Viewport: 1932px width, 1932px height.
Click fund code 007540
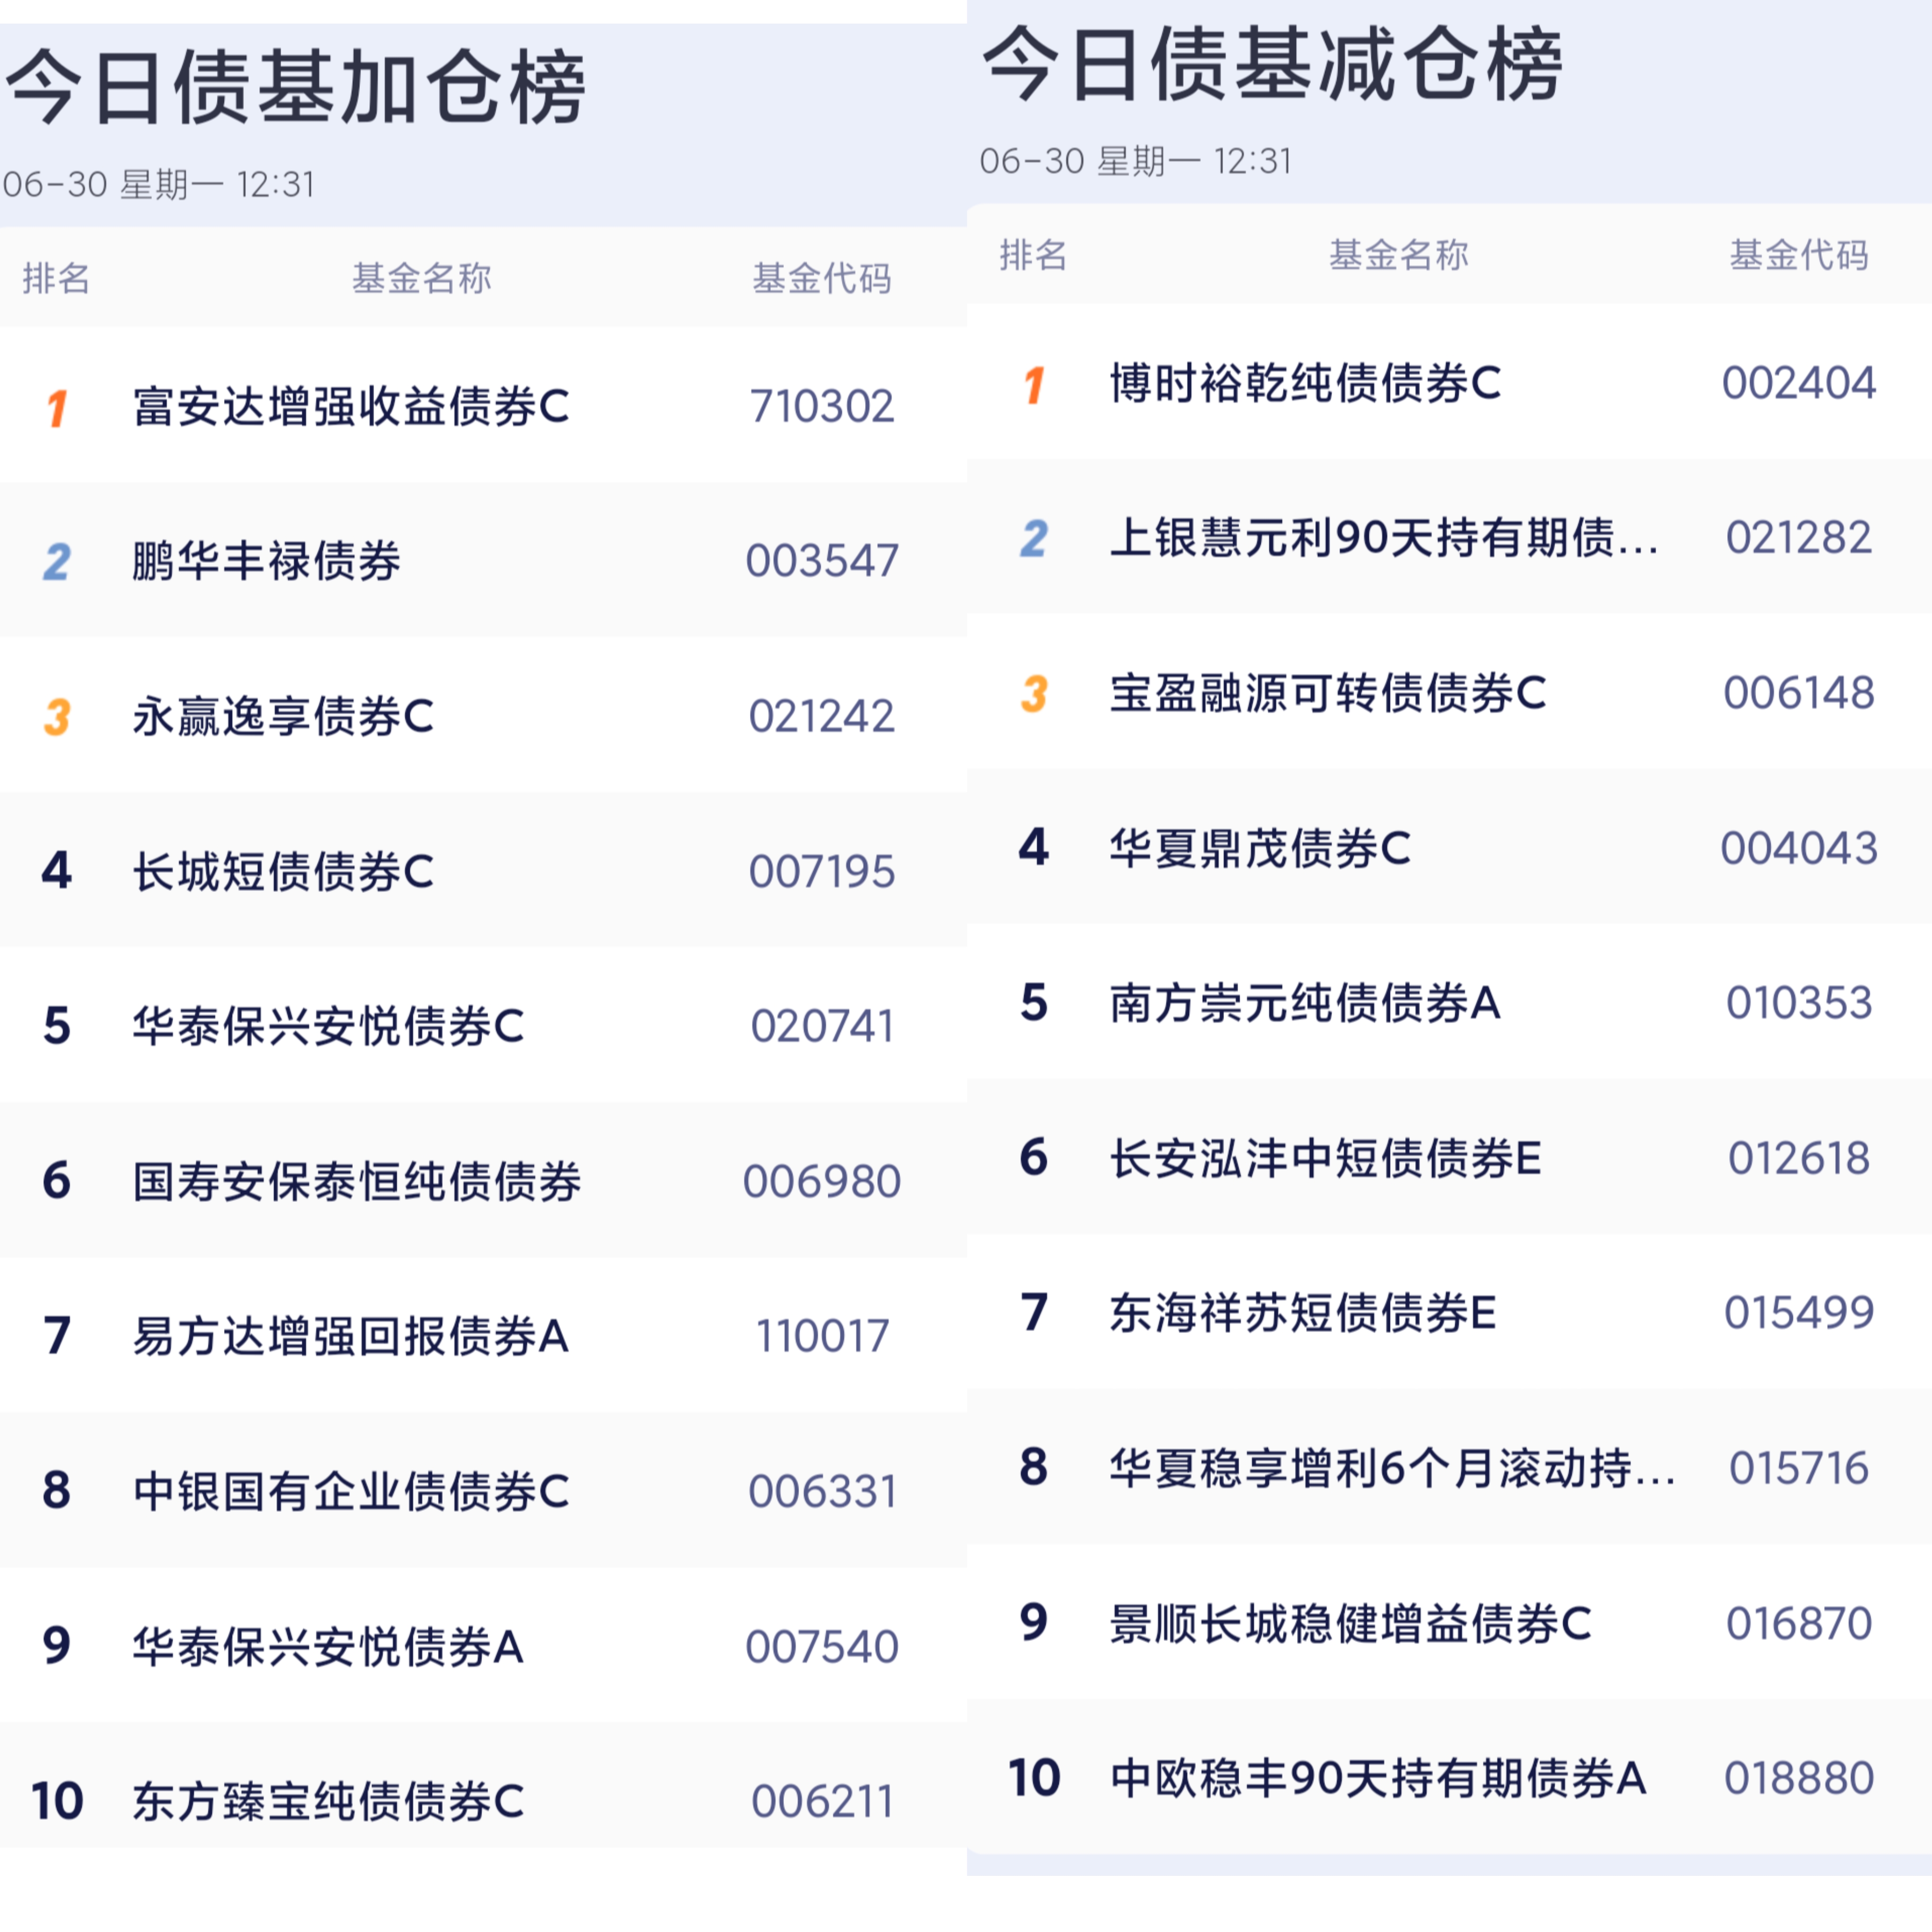822,1647
